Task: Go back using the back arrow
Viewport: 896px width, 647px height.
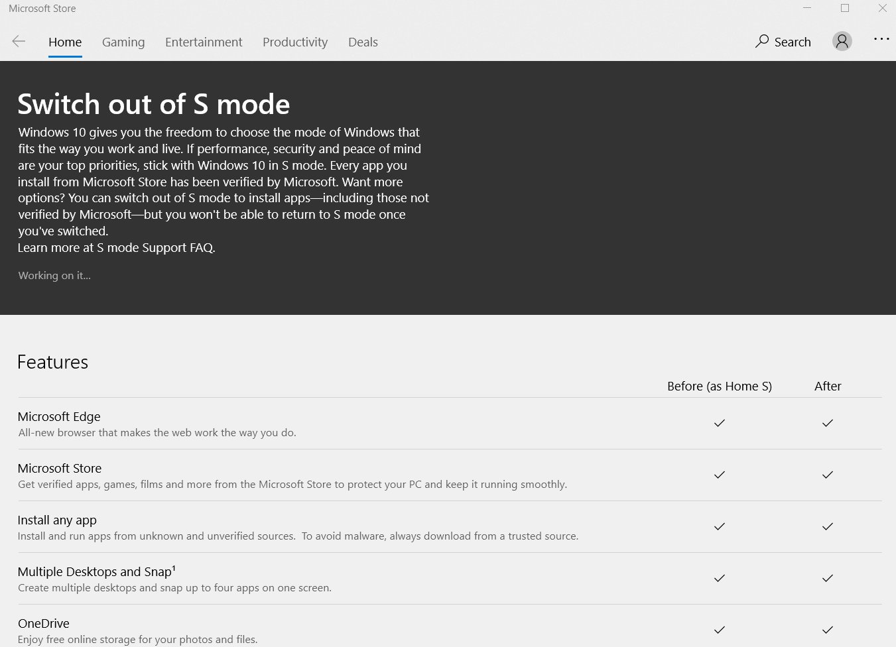Action: [x=19, y=42]
